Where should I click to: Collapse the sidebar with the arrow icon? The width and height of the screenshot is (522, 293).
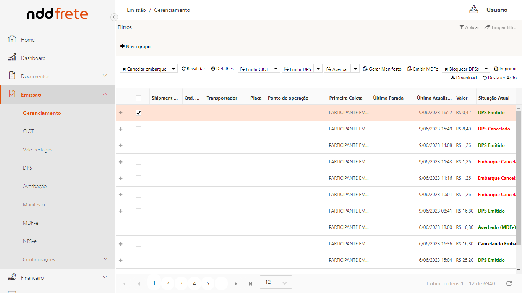coord(114,17)
